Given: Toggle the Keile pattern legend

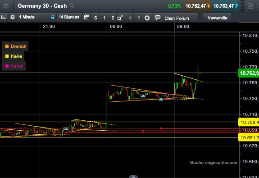Looking at the screenshot, I should point(13,56).
